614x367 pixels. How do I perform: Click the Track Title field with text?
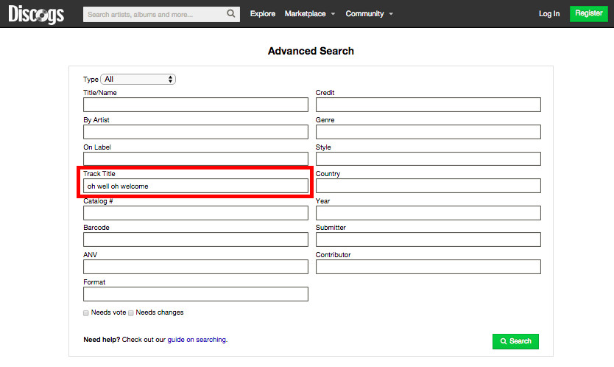tap(195, 186)
